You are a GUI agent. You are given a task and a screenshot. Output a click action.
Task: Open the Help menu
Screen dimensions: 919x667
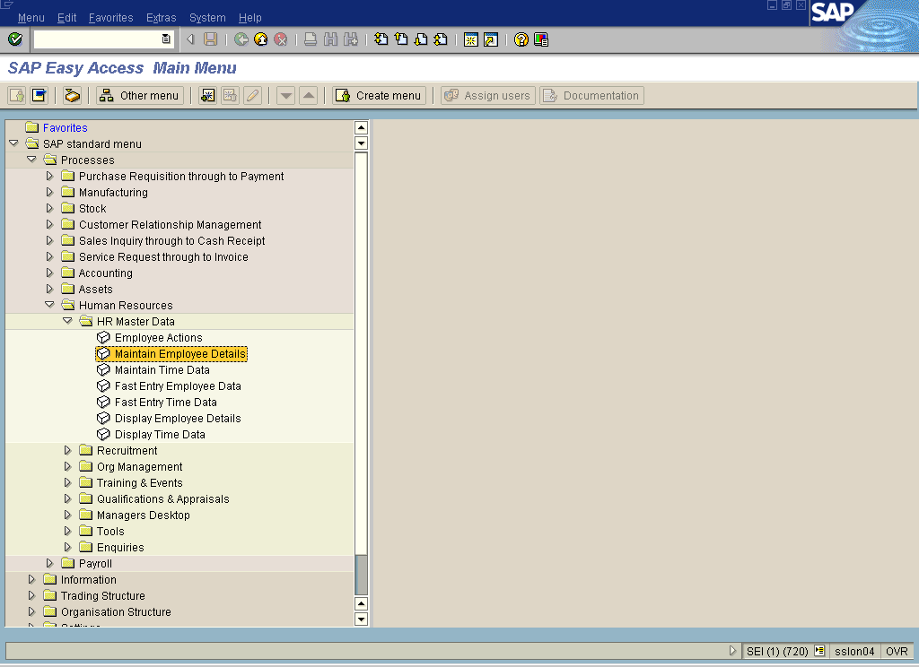(x=250, y=18)
